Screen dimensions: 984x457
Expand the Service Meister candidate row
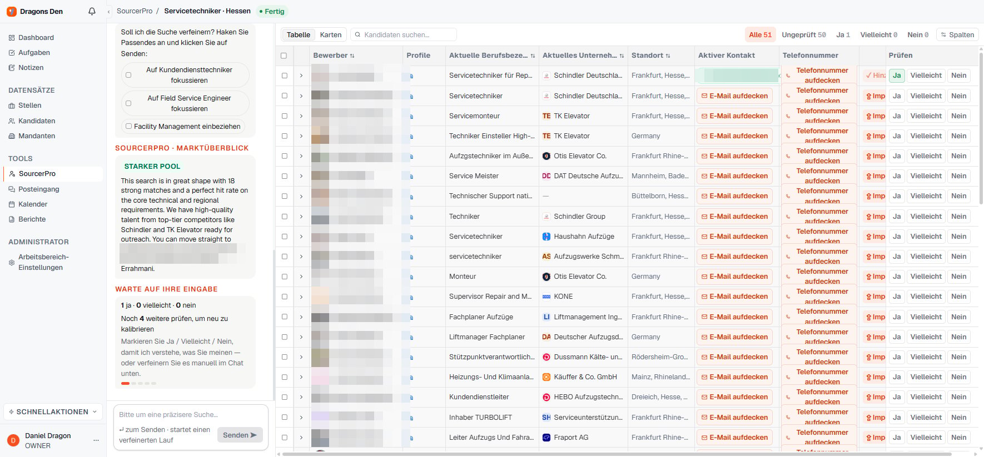point(301,176)
